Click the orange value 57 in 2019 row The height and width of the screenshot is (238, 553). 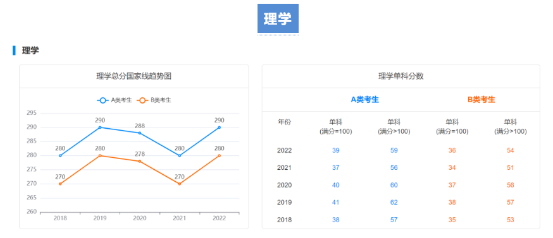pos(511,203)
